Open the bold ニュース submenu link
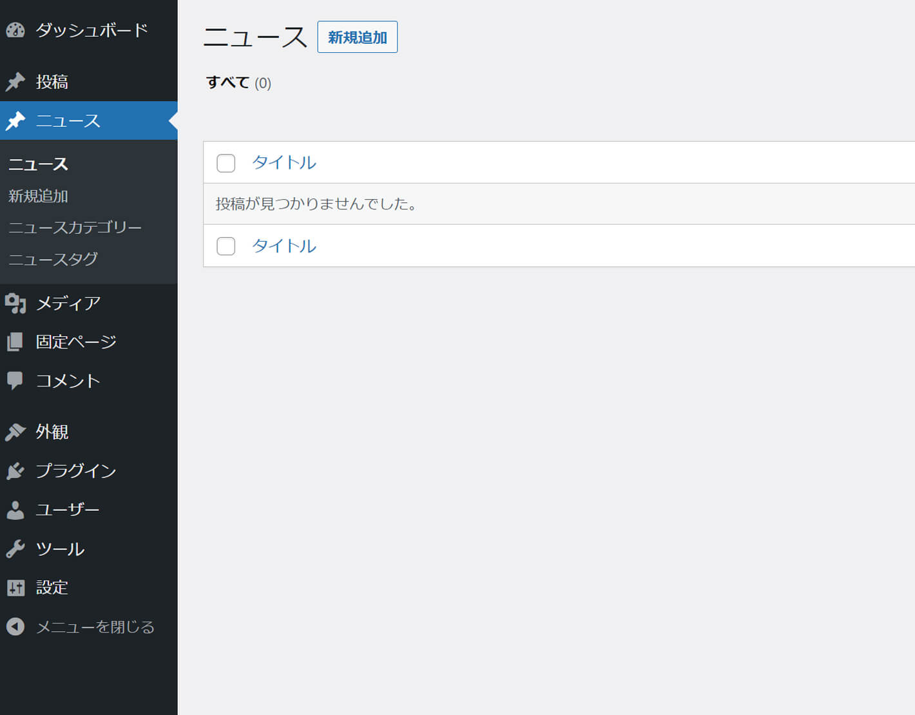The image size is (915, 715). 38,164
